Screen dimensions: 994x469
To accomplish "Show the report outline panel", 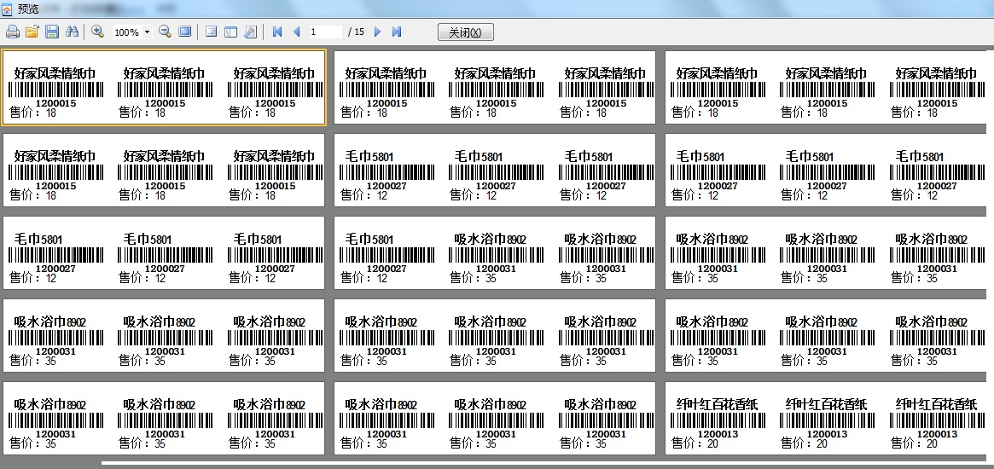I will (212, 32).
